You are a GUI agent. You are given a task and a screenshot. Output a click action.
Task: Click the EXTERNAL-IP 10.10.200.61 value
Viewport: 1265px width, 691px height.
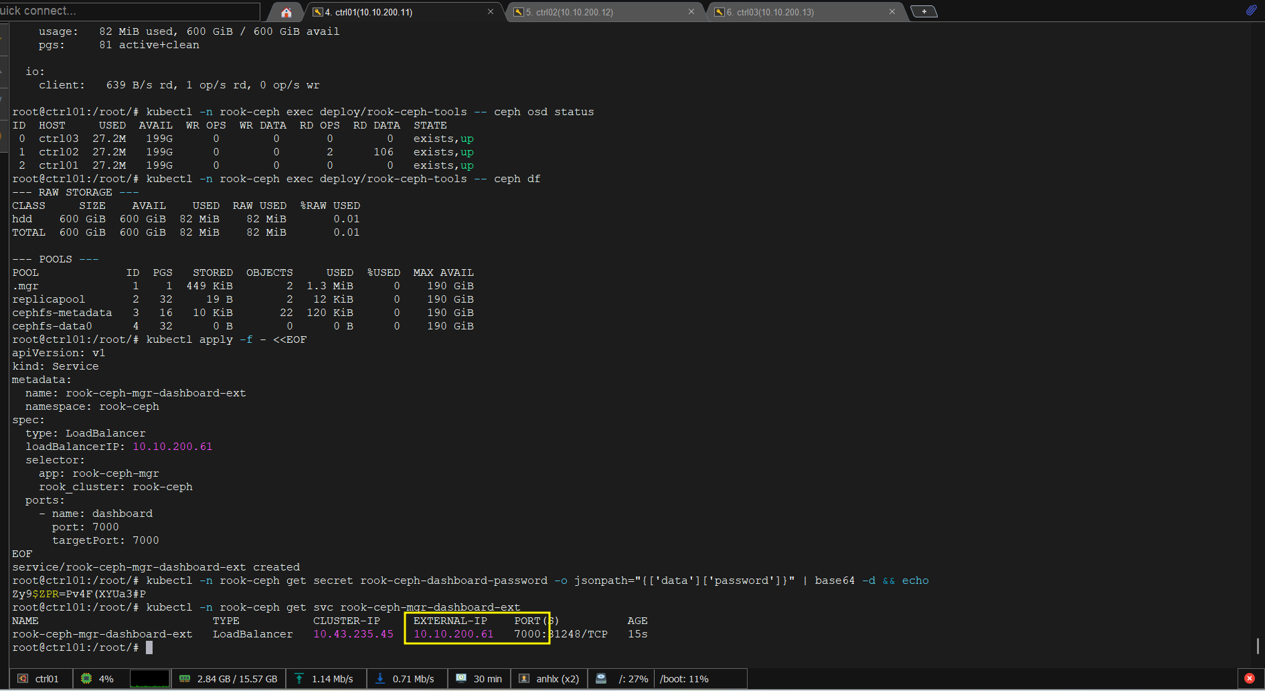click(x=453, y=634)
